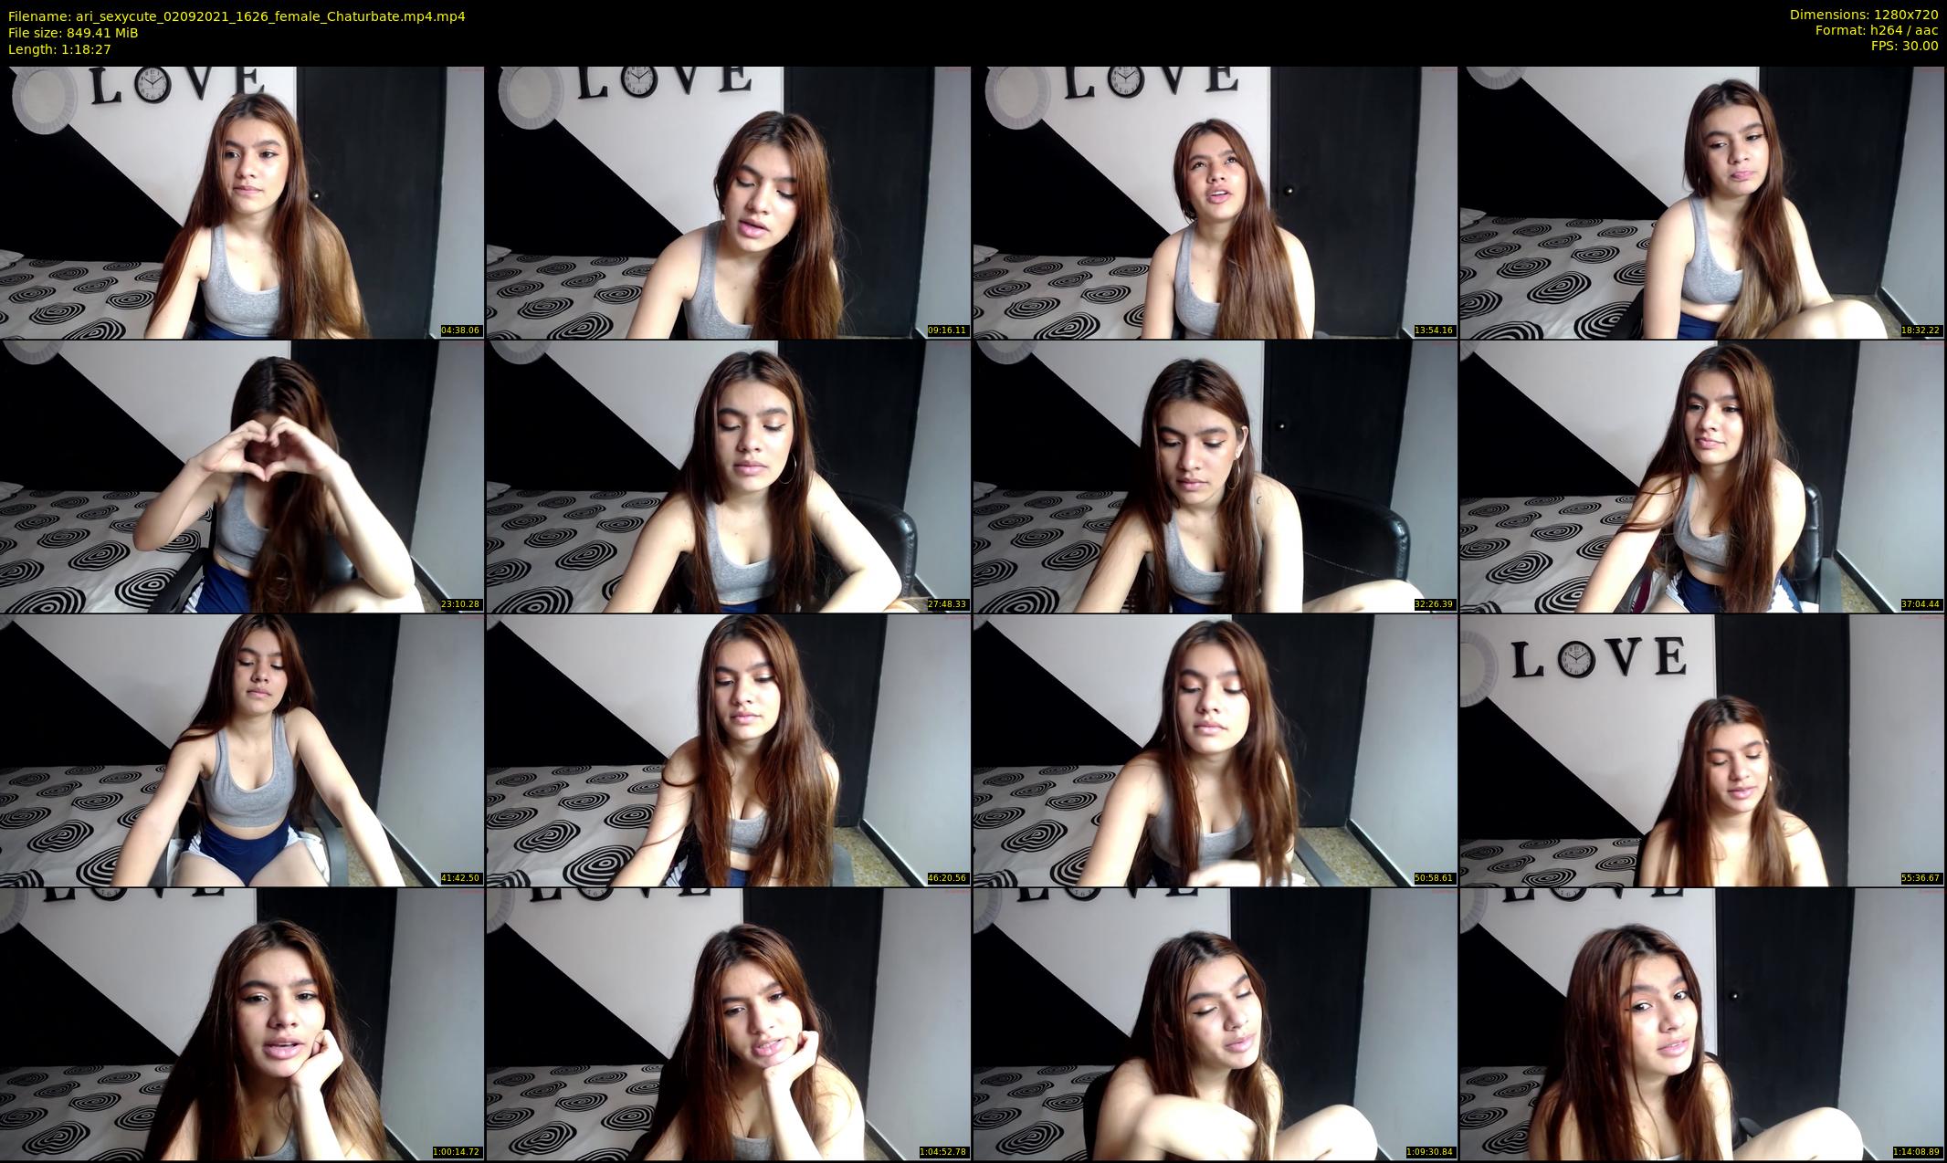Click the thumbnail timestamped 04:38.06

[x=242, y=203]
